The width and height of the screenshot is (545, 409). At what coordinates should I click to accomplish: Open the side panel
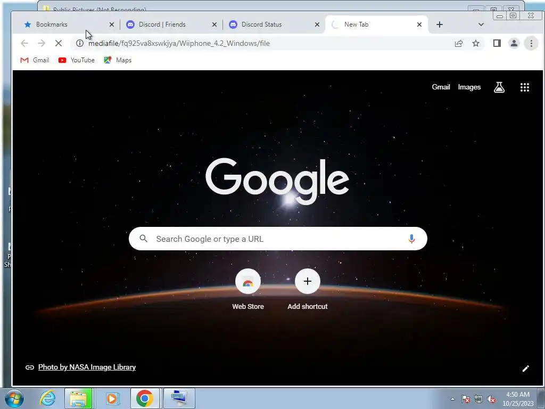point(497,43)
